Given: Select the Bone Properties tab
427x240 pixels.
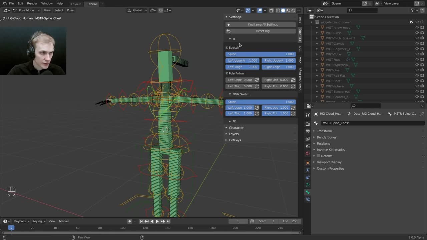Looking at the screenshot, I should [x=308, y=192].
